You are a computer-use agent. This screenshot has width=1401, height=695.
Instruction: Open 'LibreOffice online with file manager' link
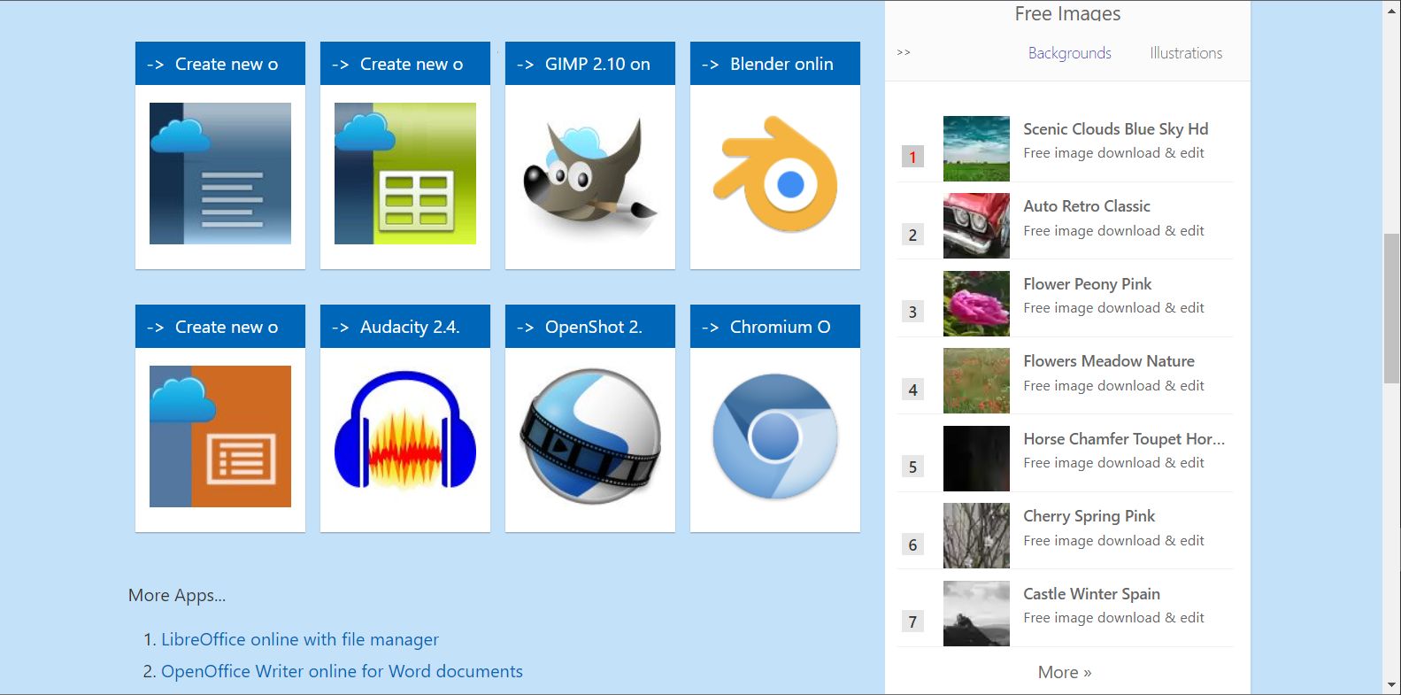point(300,639)
